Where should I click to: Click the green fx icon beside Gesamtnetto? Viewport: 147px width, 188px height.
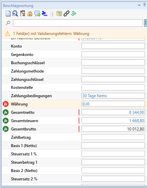6,112
